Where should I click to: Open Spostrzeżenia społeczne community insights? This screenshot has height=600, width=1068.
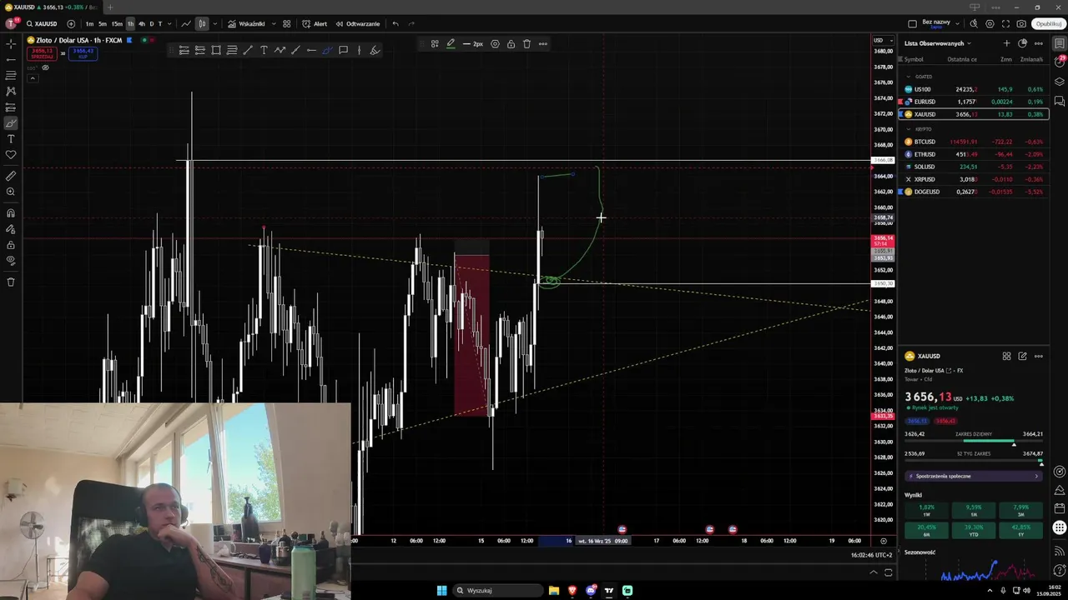[974, 476]
